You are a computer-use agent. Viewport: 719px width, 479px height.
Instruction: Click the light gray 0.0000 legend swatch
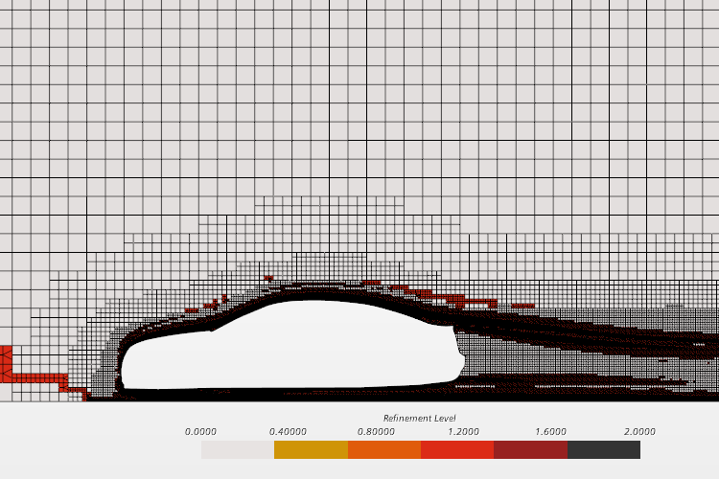[x=238, y=449]
